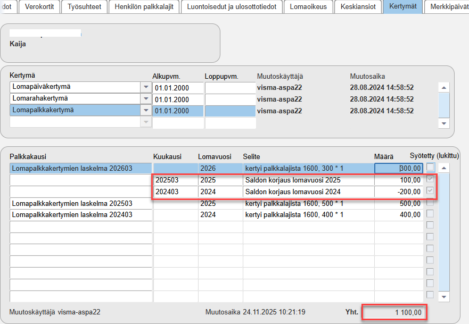Viewport: 469px width, 324px height.
Task: Click Kuukausi cell 202403
Action: (x=176, y=192)
